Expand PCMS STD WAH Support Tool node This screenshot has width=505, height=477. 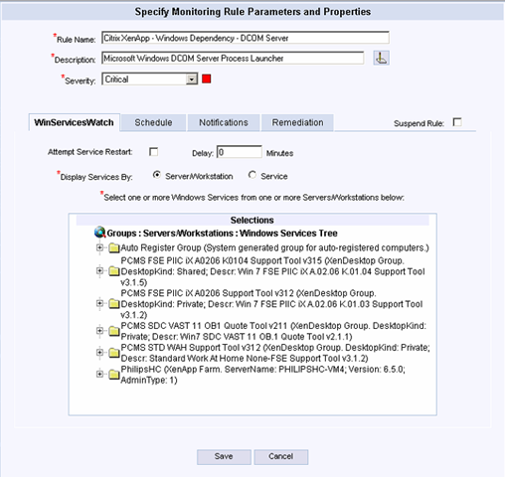(99, 352)
